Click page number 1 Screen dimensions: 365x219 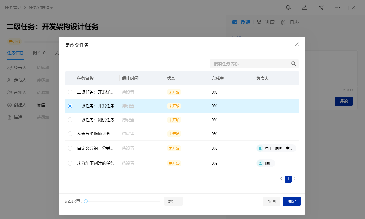click(288, 179)
